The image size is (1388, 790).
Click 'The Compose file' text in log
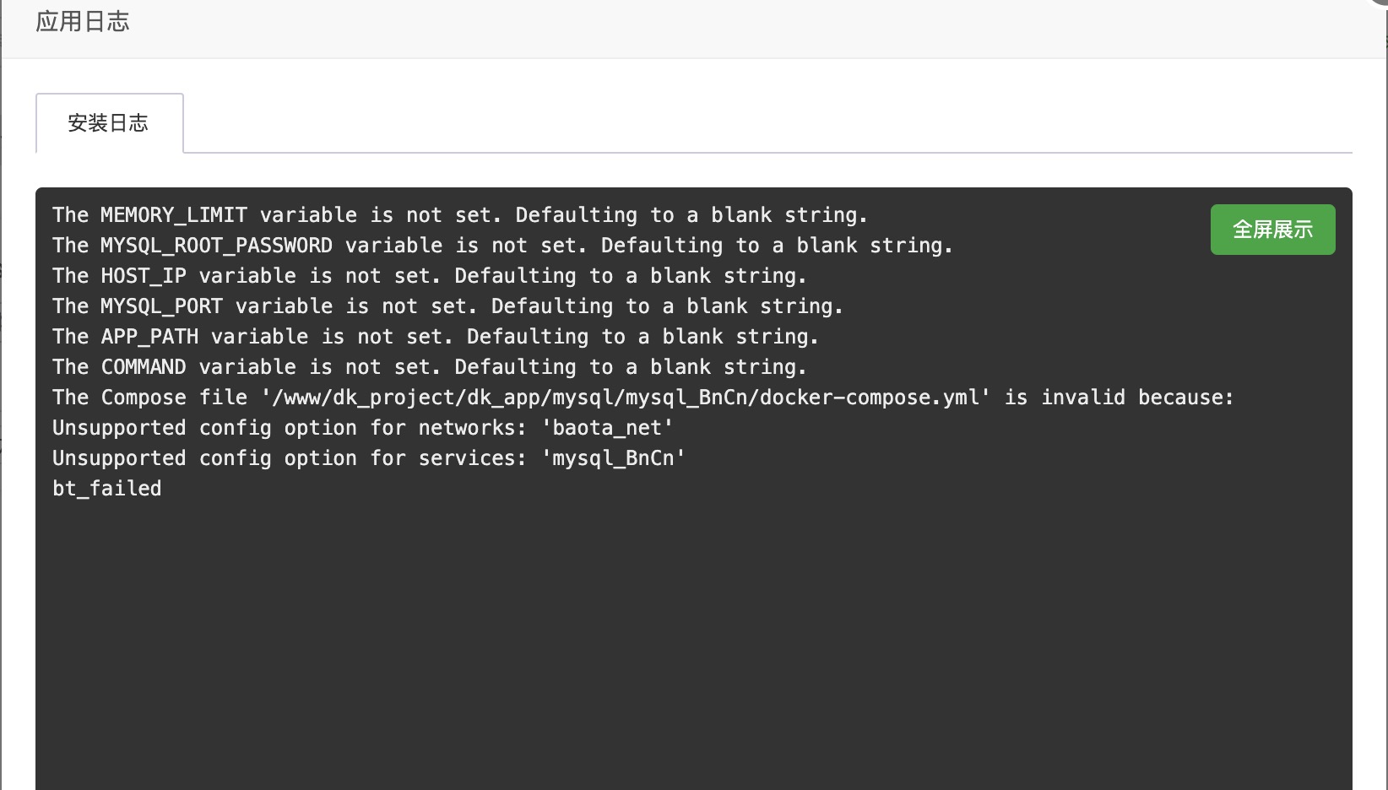pyautogui.click(x=149, y=398)
